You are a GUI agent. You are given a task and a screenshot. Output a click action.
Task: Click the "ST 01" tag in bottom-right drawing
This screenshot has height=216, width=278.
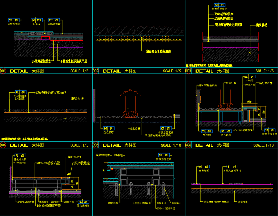coord(204,167)
